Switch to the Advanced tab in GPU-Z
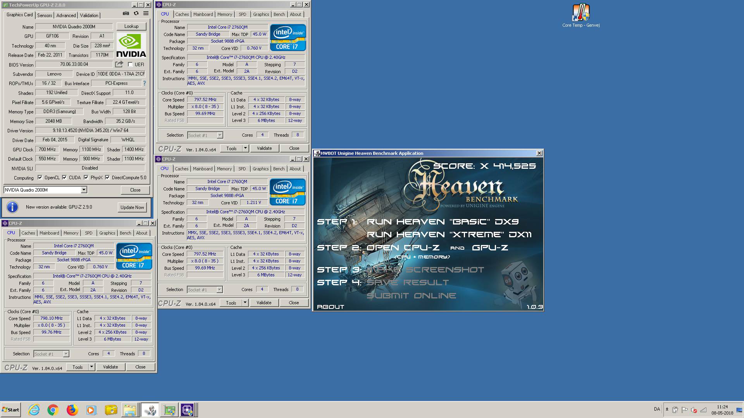The height and width of the screenshot is (418, 744). [x=66, y=15]
